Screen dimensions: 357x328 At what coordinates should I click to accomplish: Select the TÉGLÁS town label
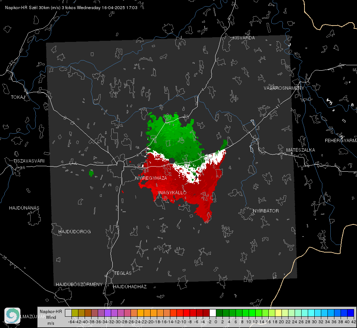point(123,273)
